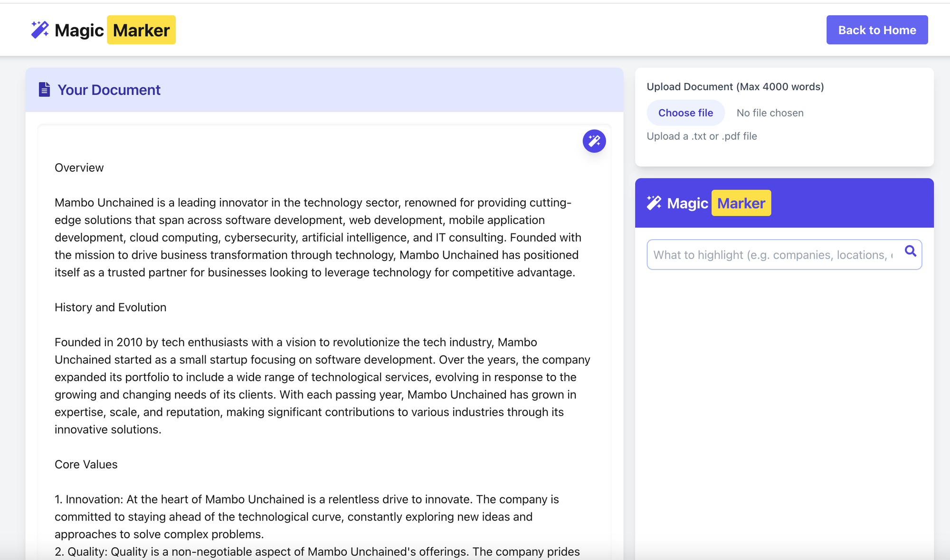Click the Core Values heading
950x560 pixels.
86,464
